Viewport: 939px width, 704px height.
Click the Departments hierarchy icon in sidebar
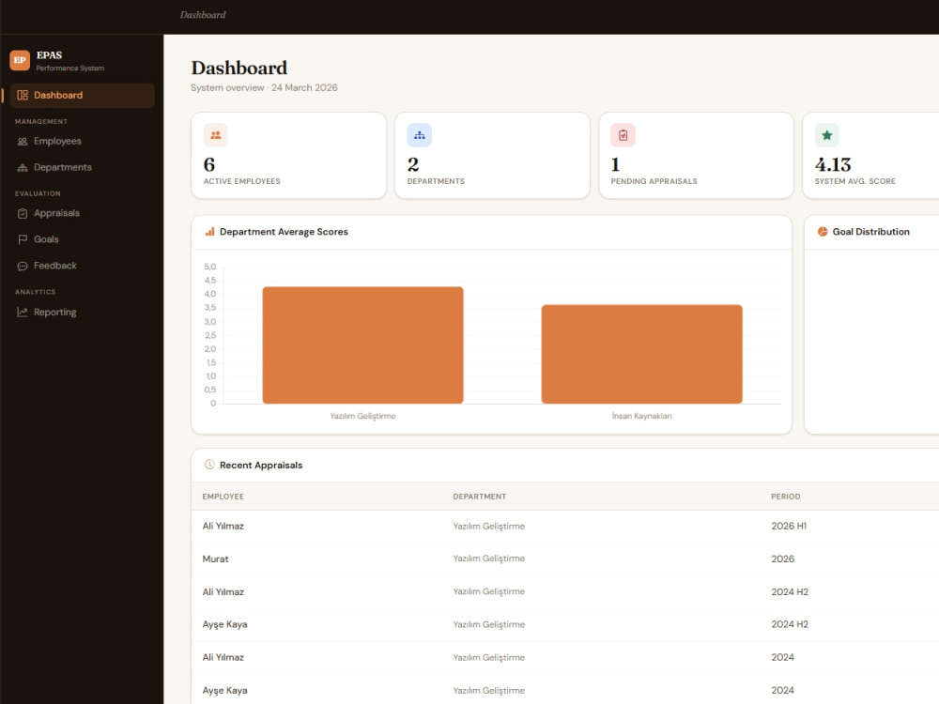pyautogui.click(x=23, y=168)
